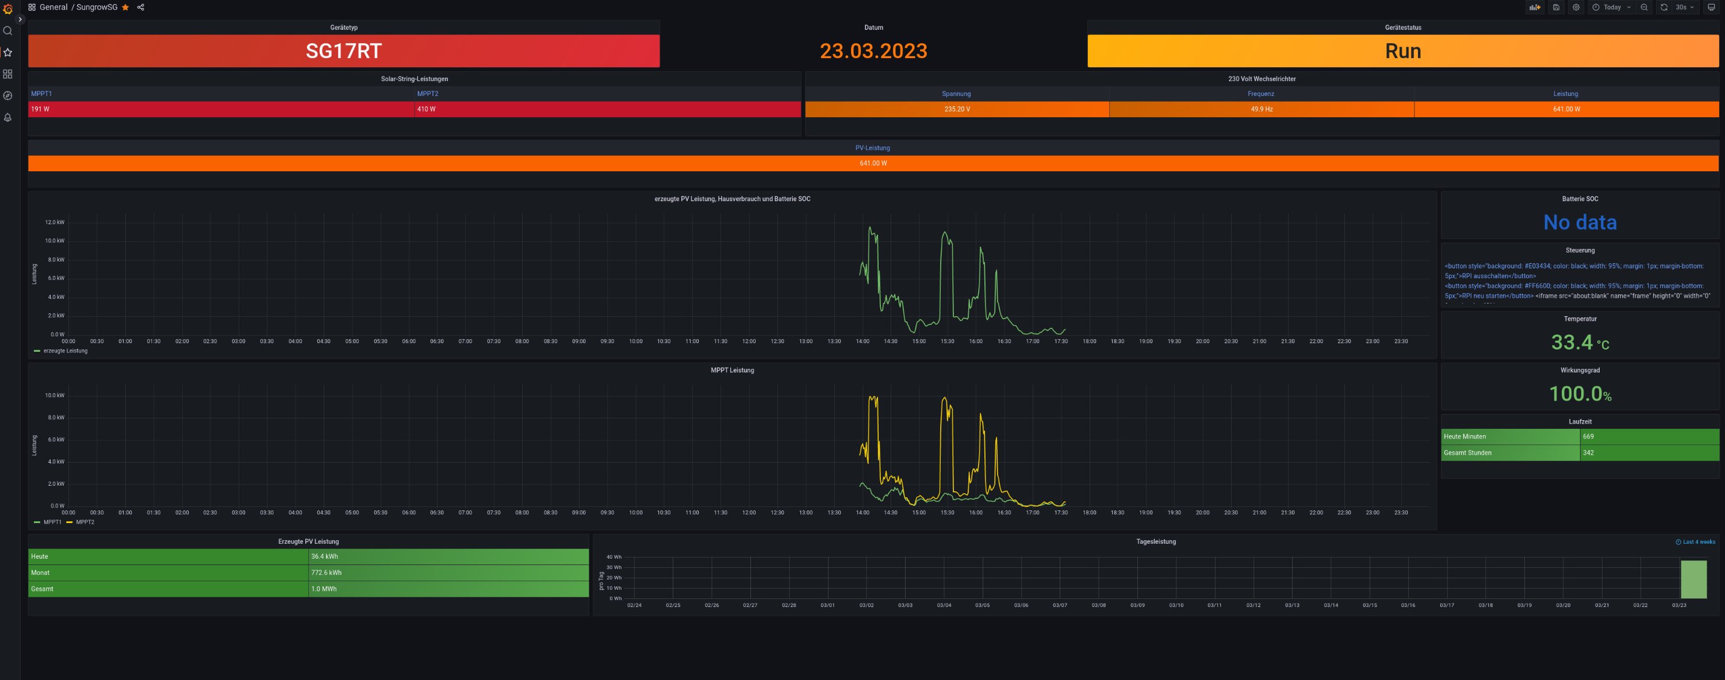Open the 30s refresh interval dropdown
This screenshot has width=1725, height=680.
[1681, 7]
